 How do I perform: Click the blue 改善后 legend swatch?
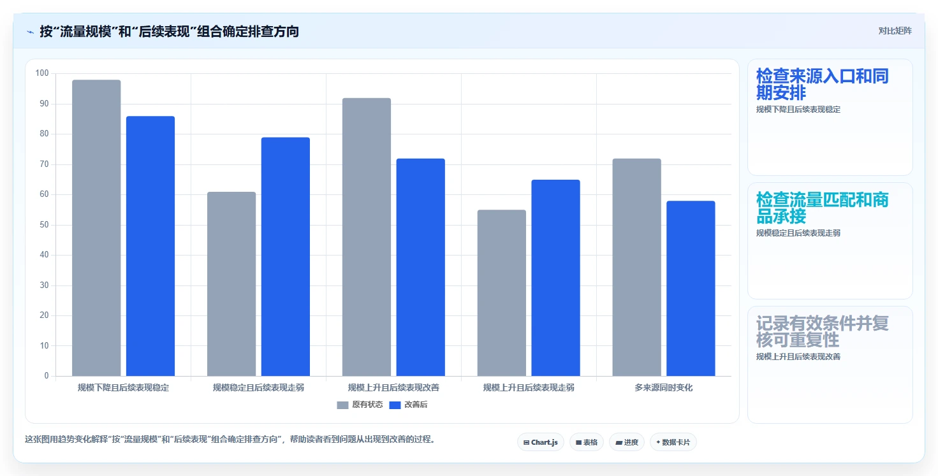395,405
